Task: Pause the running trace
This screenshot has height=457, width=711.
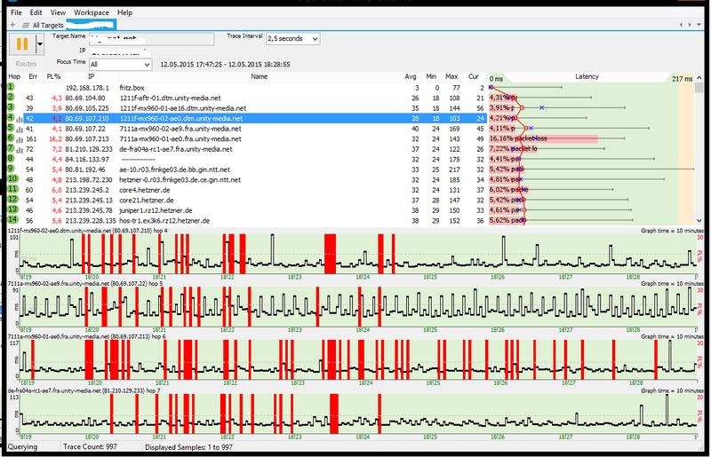Action: 23,43
